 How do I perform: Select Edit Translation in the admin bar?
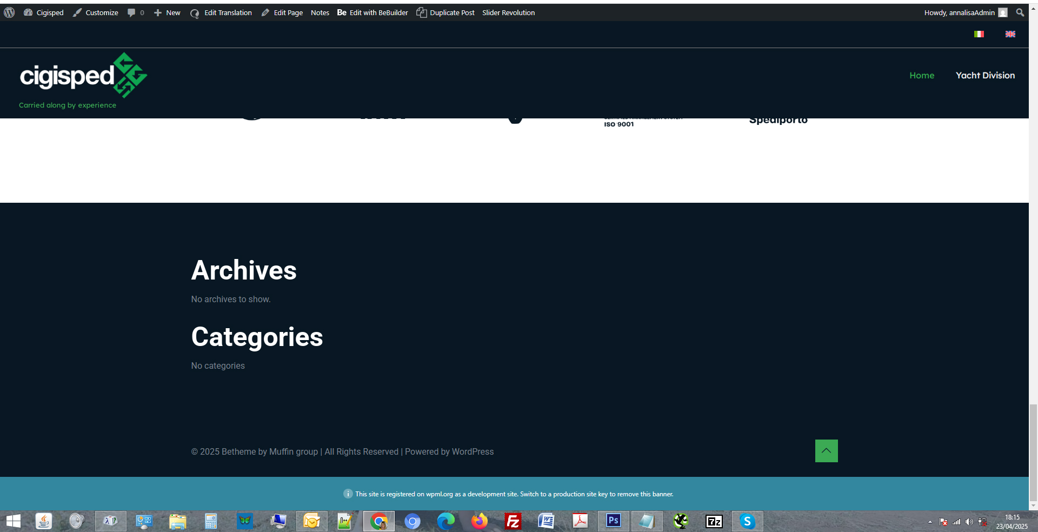click(221, 12)
